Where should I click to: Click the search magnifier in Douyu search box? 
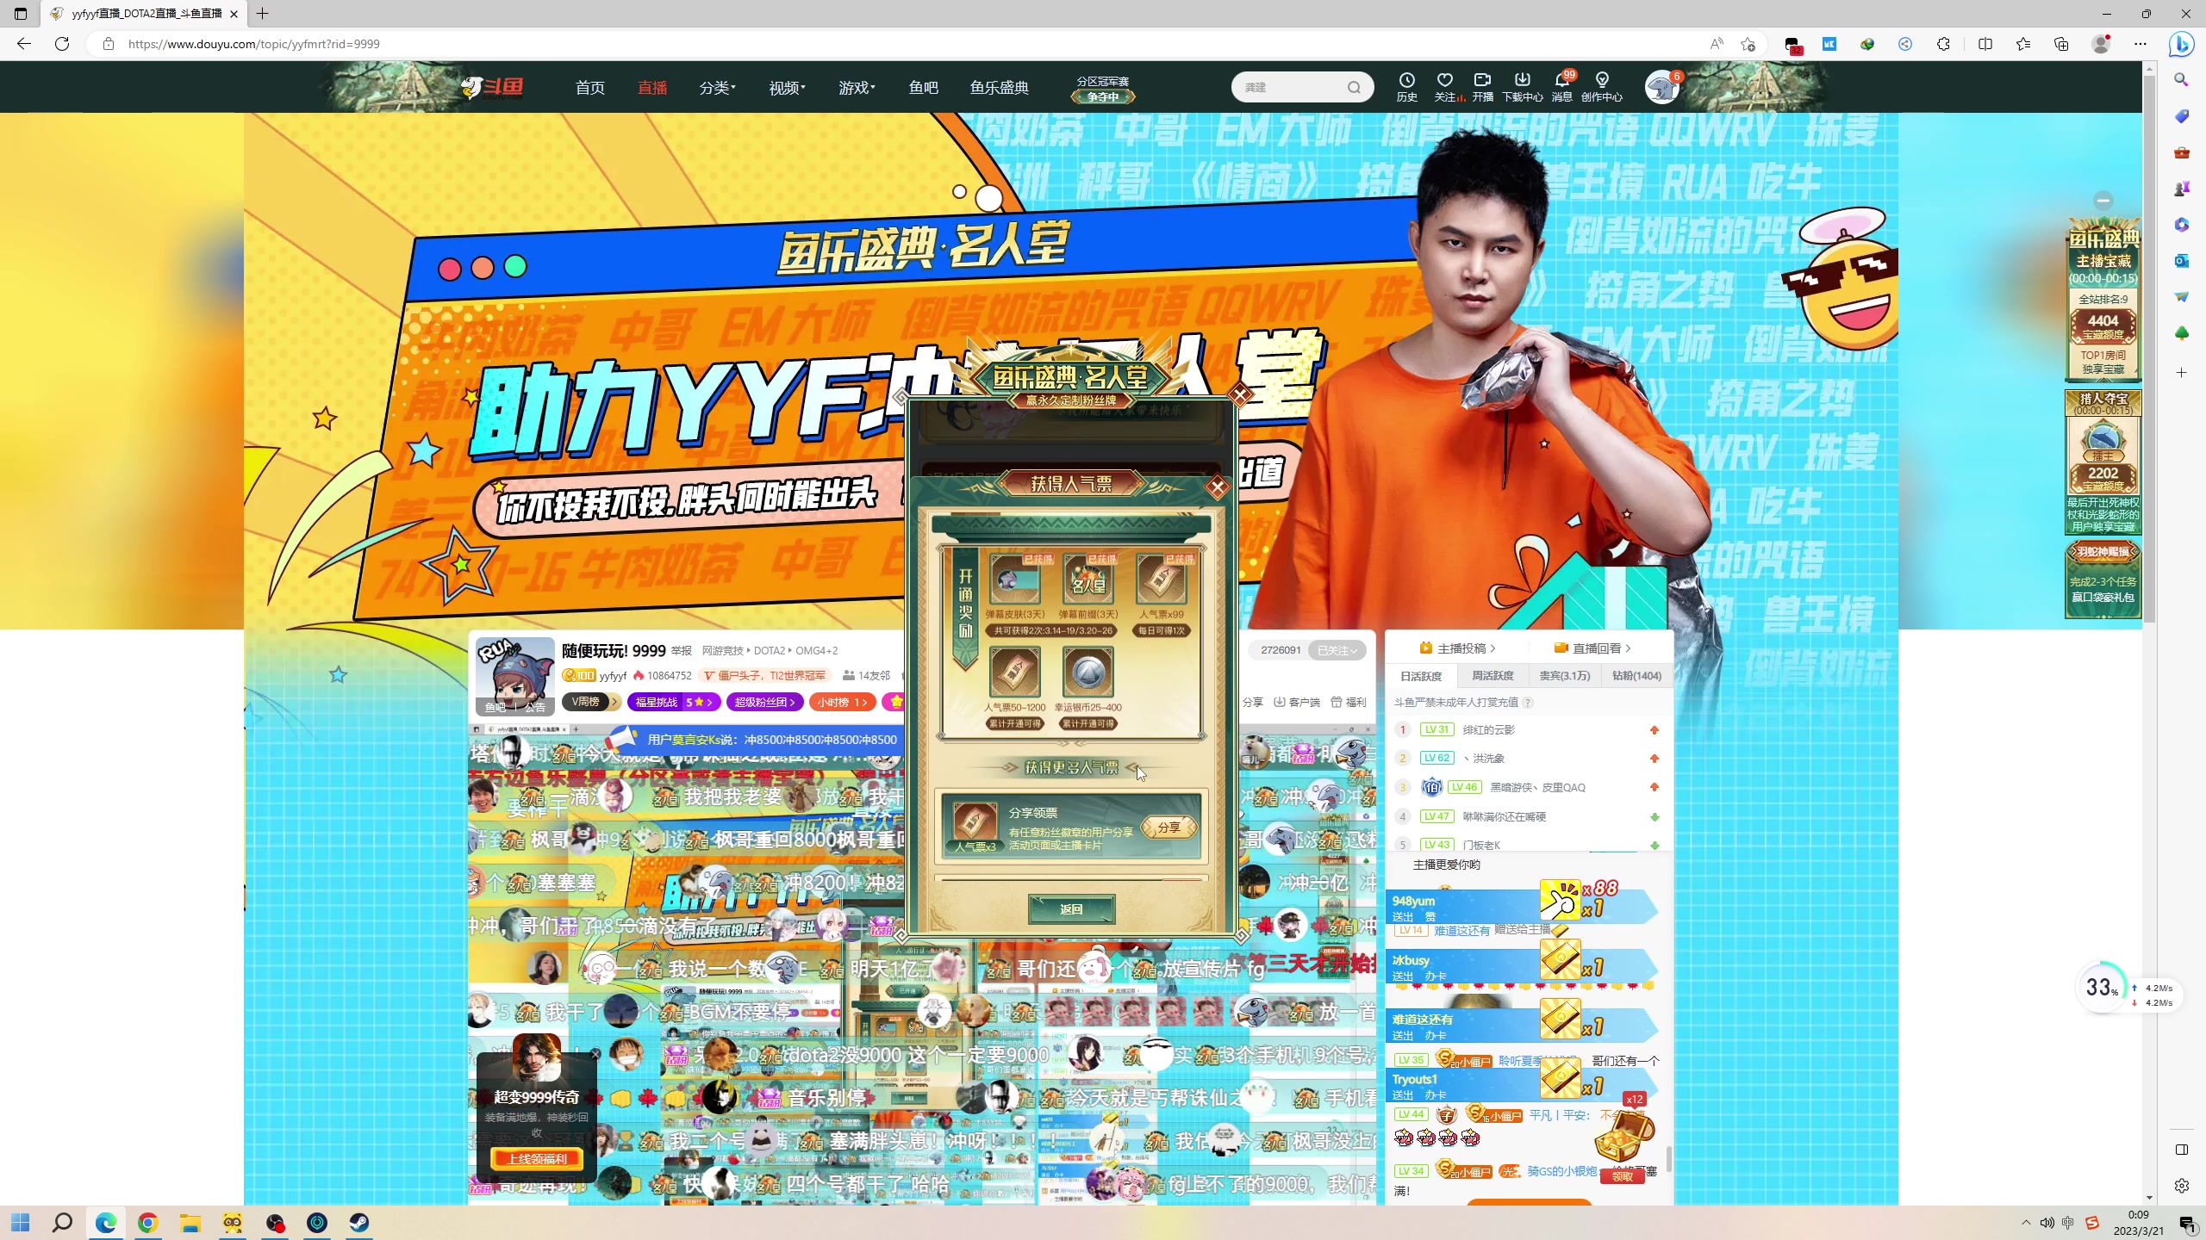pyautogui.click(x=1354, y=87)
